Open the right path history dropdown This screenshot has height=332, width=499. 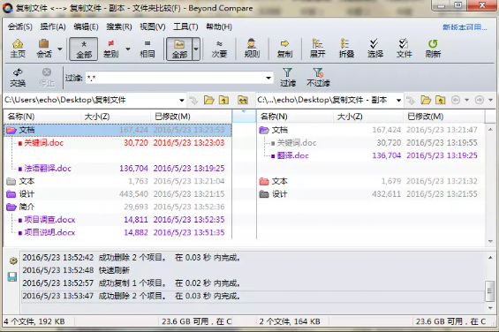[398, 101]
